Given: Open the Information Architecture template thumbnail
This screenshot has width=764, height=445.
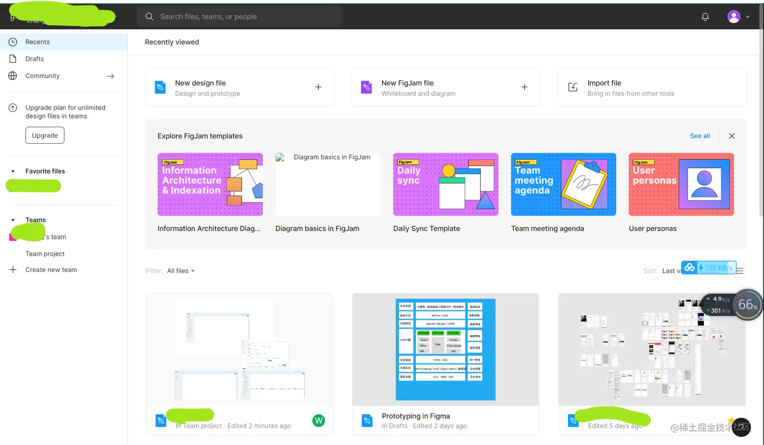Looking at the screenshot, I should click(x=210, y=184).
